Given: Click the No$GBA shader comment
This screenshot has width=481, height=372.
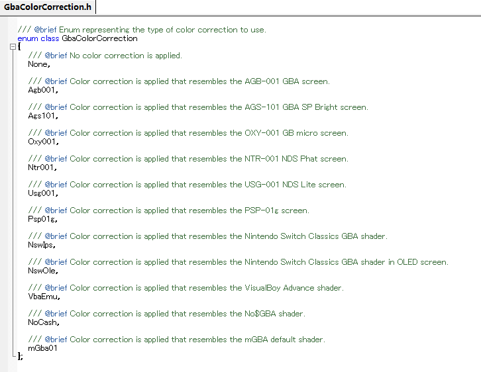Looking at the screenshot, I should [166, 314].
